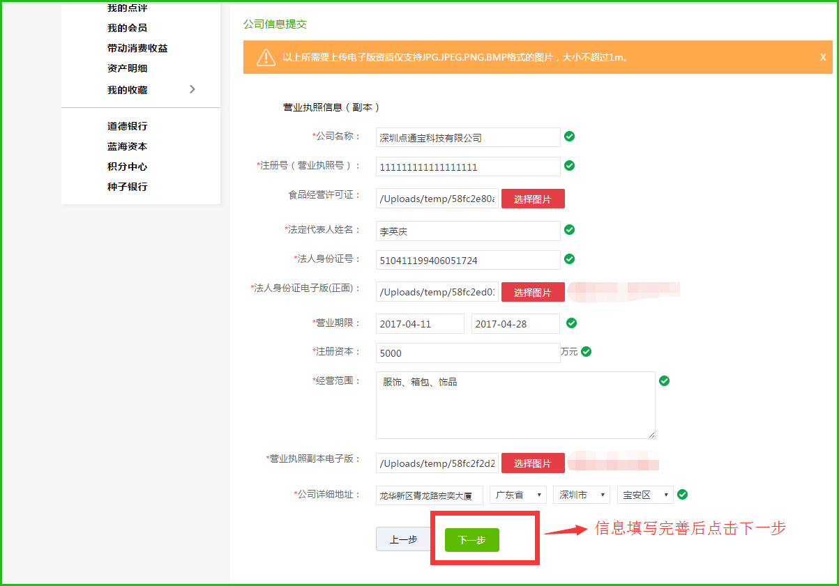Click the 上一步 back button

pos(403,539)
